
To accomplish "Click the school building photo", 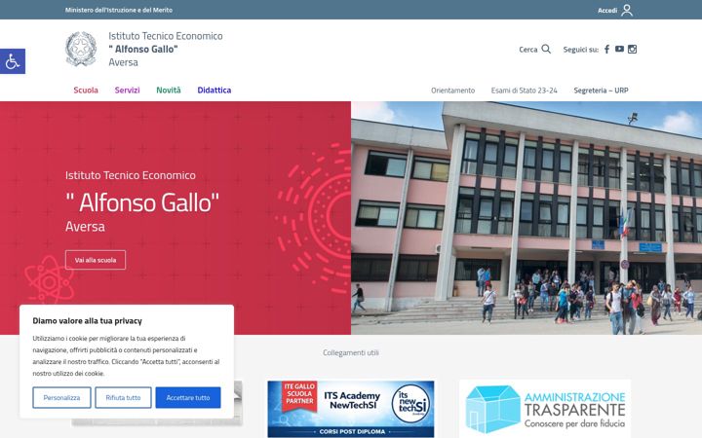I will pyautogui.click(x=526, y=218).
